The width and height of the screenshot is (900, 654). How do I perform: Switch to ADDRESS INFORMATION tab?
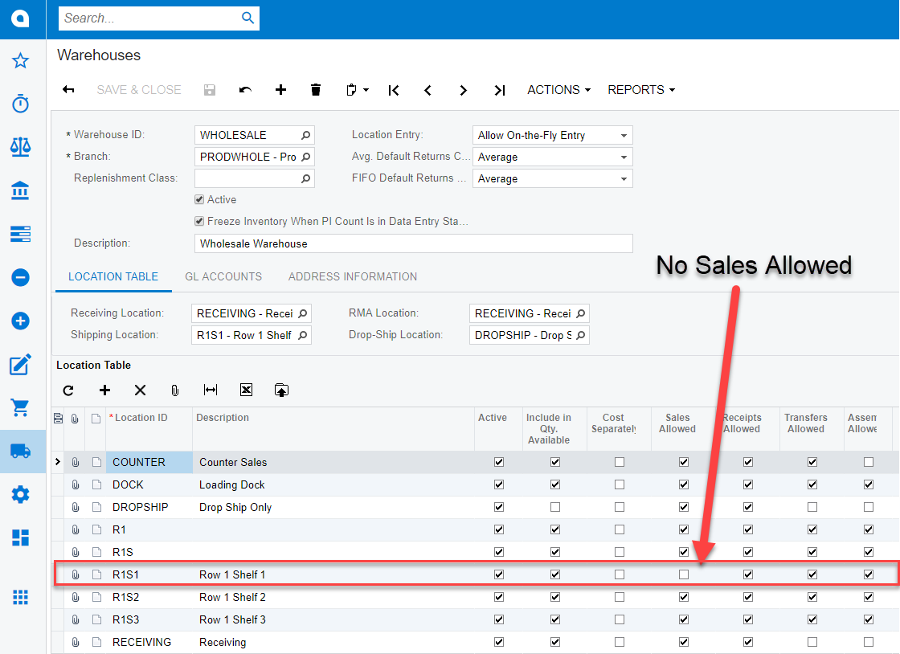(352, 276)
